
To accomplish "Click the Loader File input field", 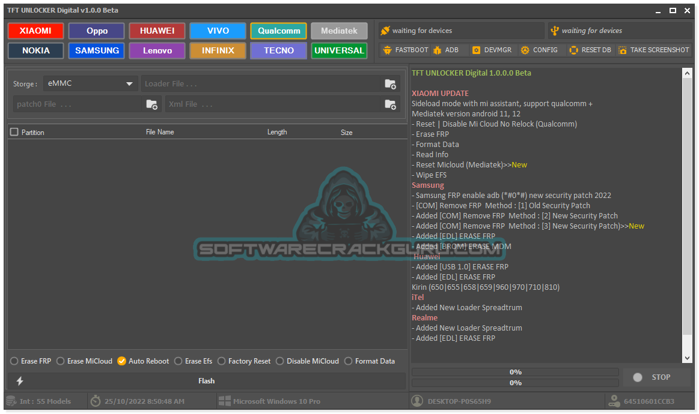I will 262,83.
